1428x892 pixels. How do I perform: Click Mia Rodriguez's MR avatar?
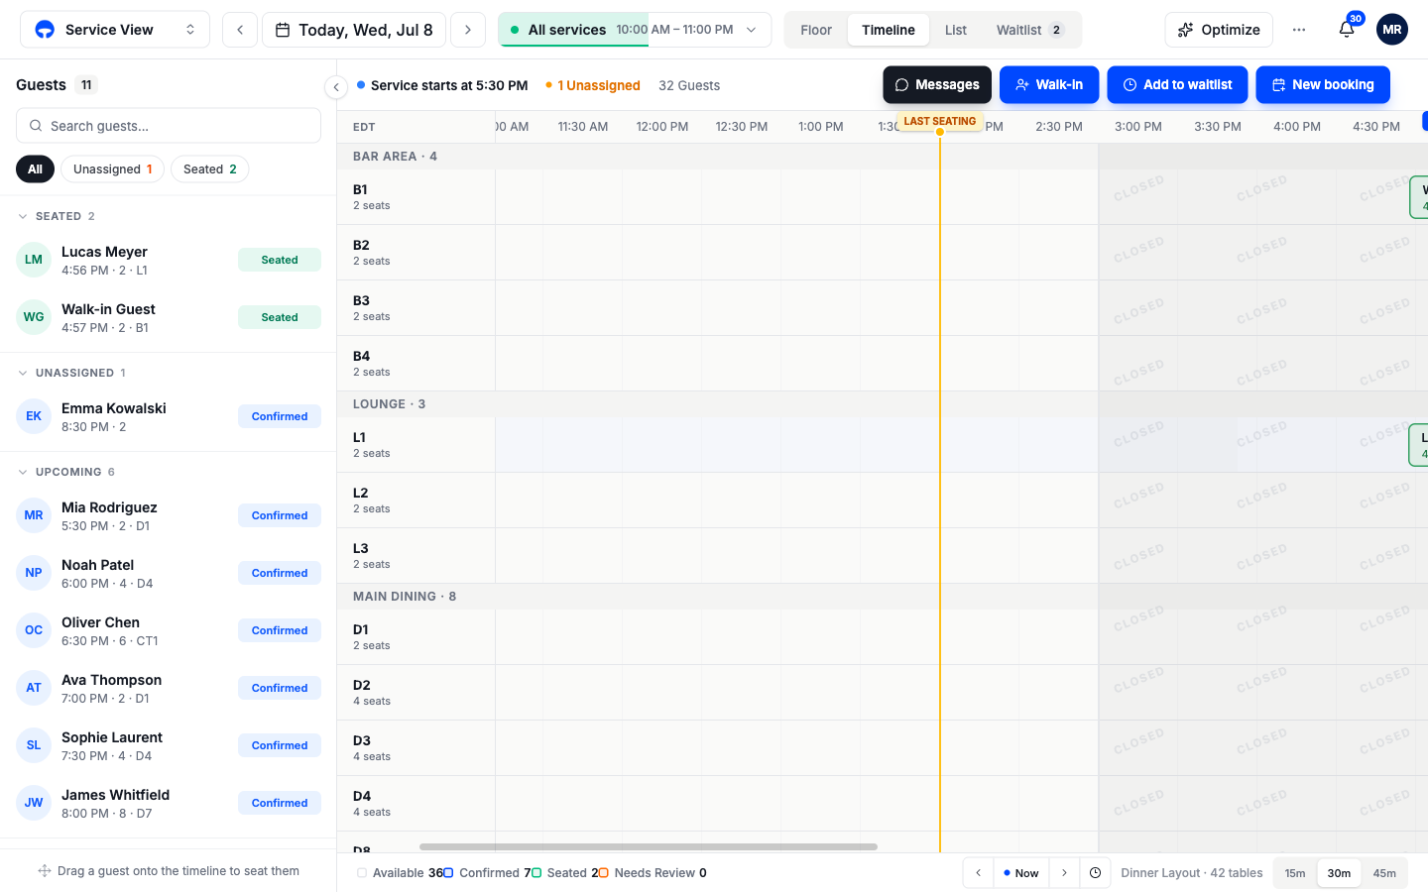[34, 515]
